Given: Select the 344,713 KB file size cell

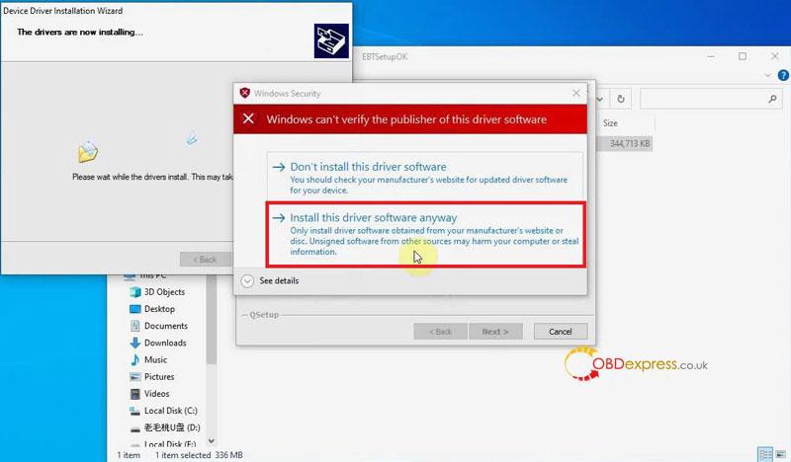Looking at the screenshot, I should coord(625,143).
